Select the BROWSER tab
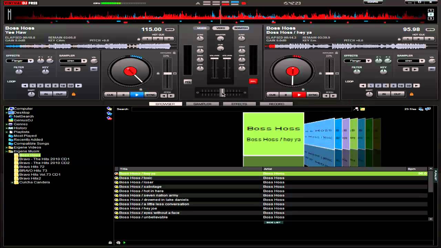Screen dimensions: 441x248 pos(165,104)
